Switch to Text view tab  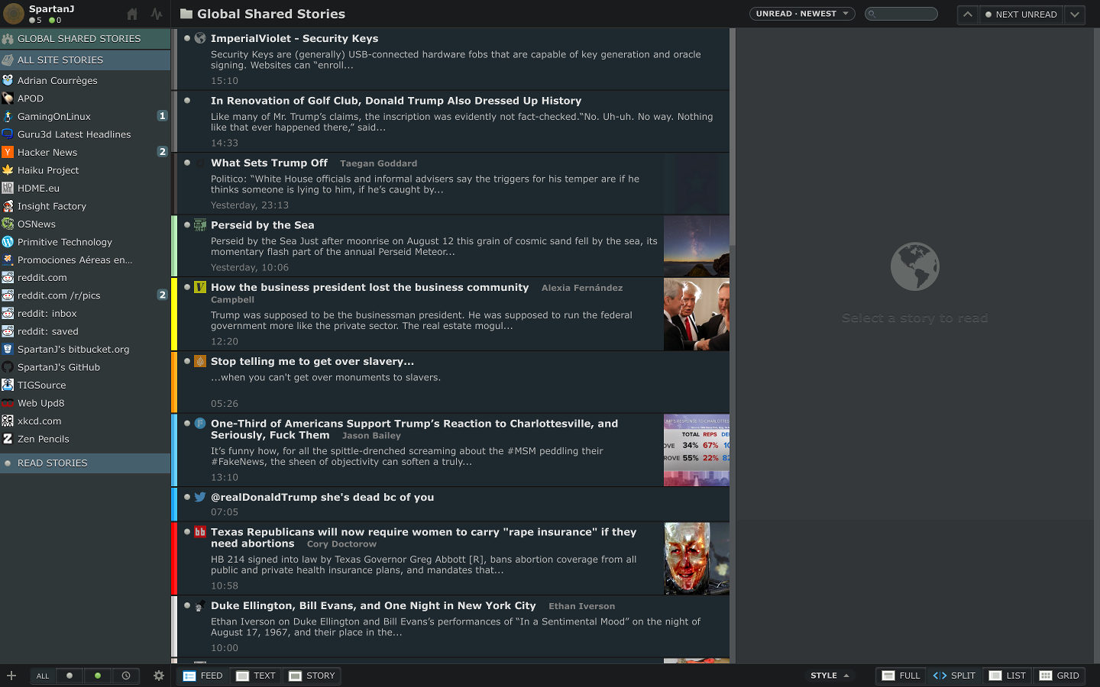pos(256,676)
